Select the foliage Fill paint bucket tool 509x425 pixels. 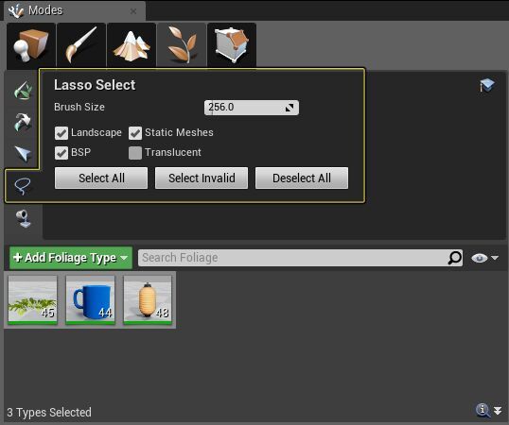coord(24,218)
